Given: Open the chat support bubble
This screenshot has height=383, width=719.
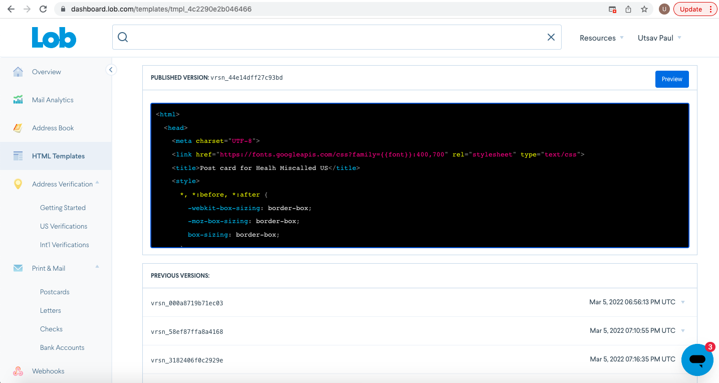Looking at the screenshot, I should [x=697, y=360].
